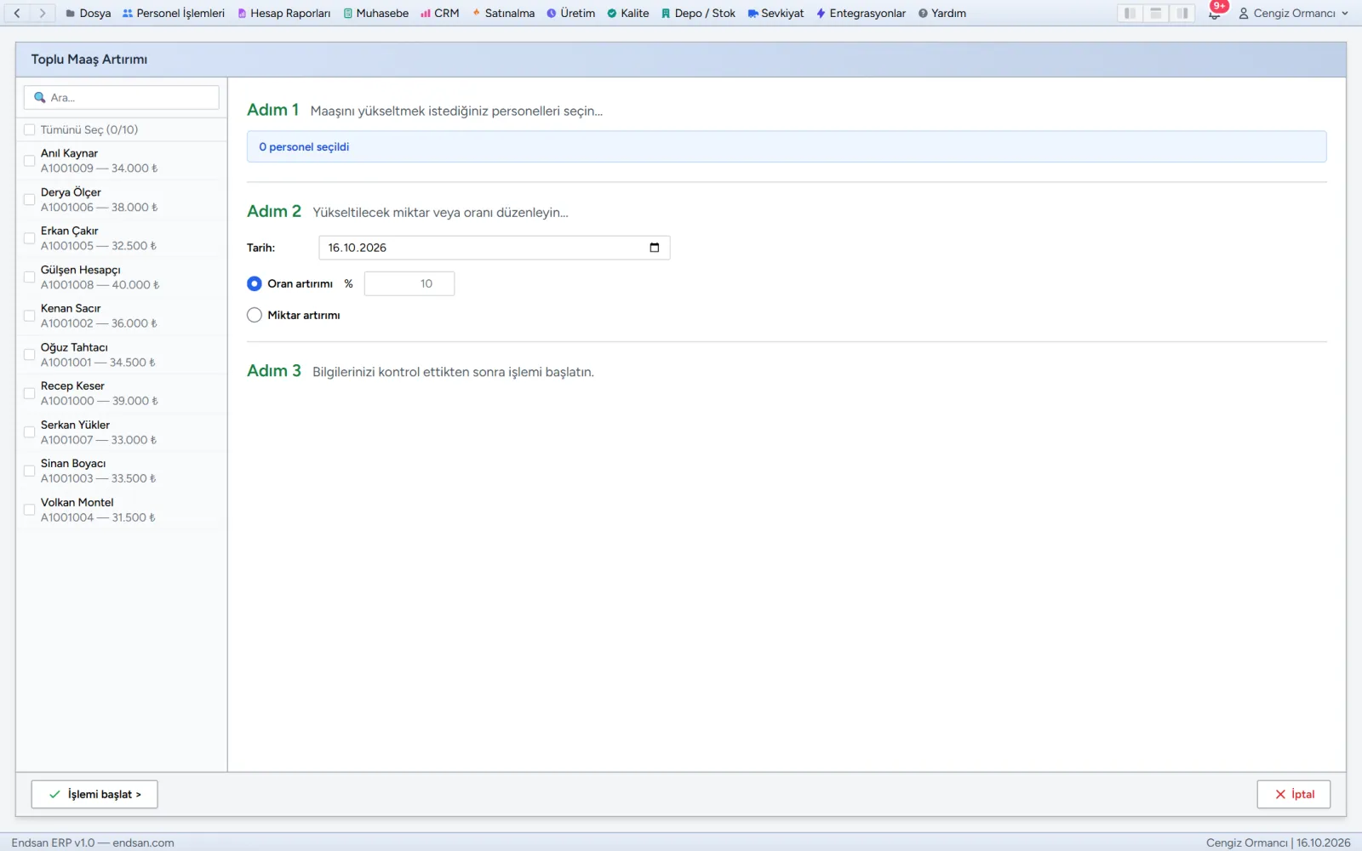
Task: Select Oğuz Tahtacı's checkbox
Action: point(30,354)
